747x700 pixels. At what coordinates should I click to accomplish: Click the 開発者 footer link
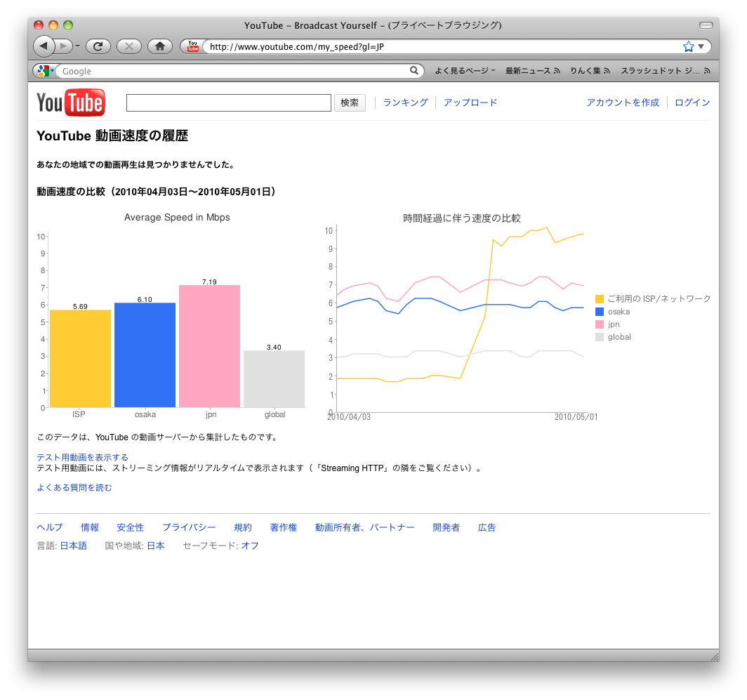tap(446, 527)
